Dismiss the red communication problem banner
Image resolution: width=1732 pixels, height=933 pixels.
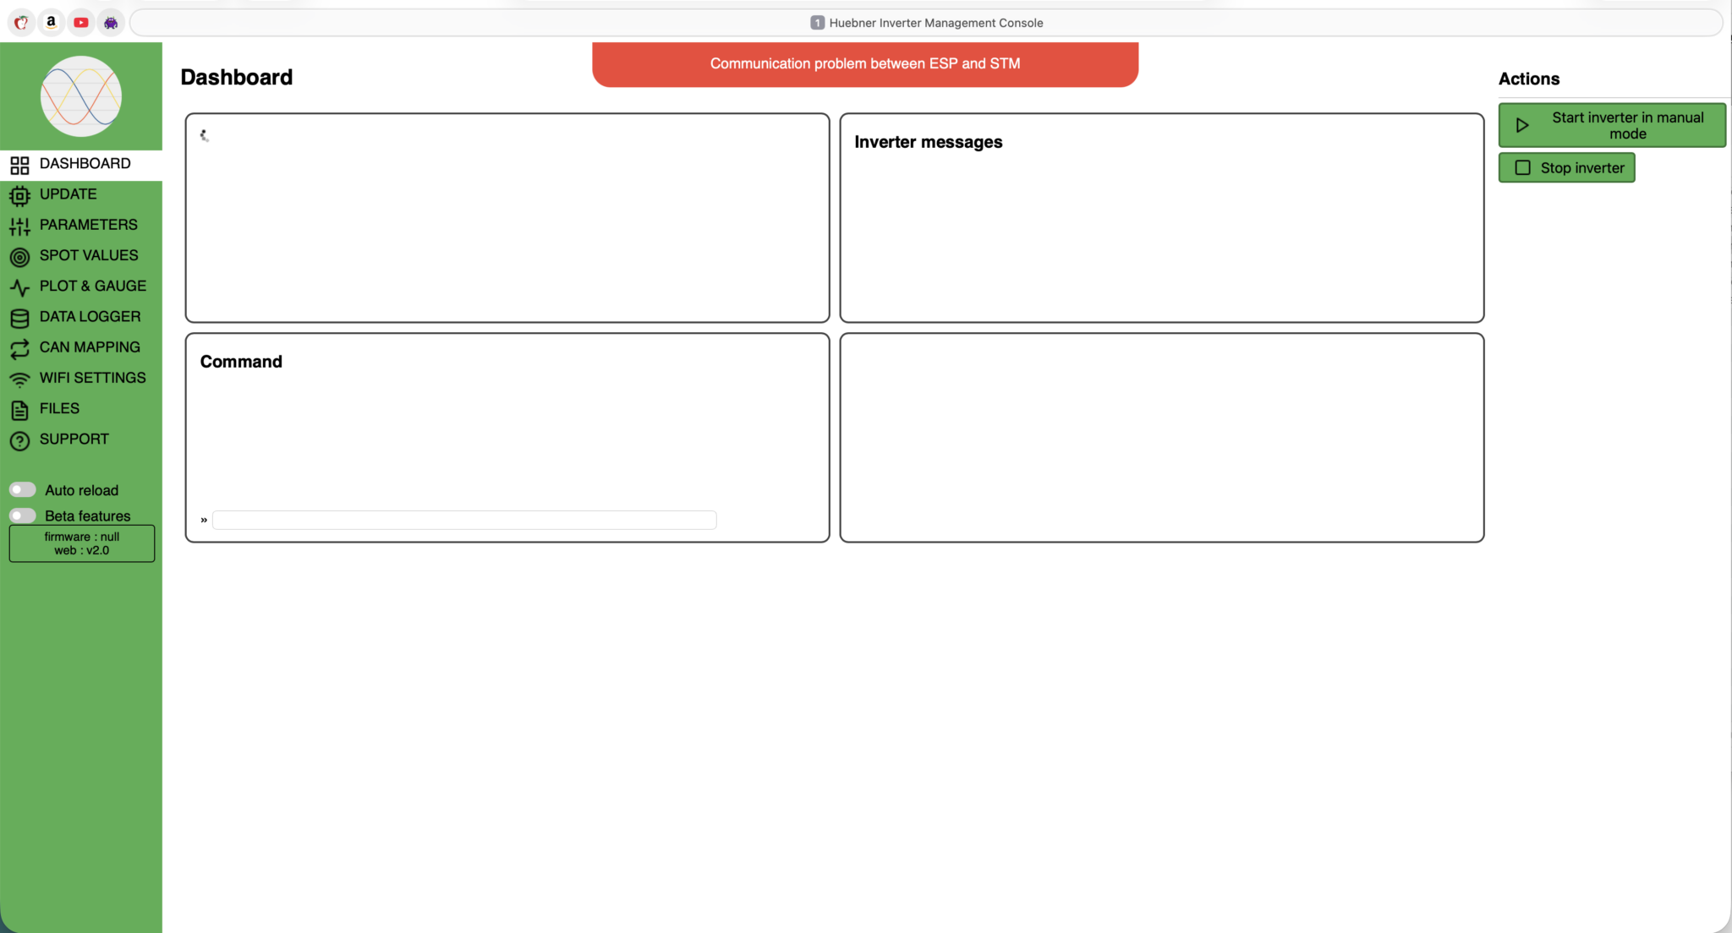[864, 64]
